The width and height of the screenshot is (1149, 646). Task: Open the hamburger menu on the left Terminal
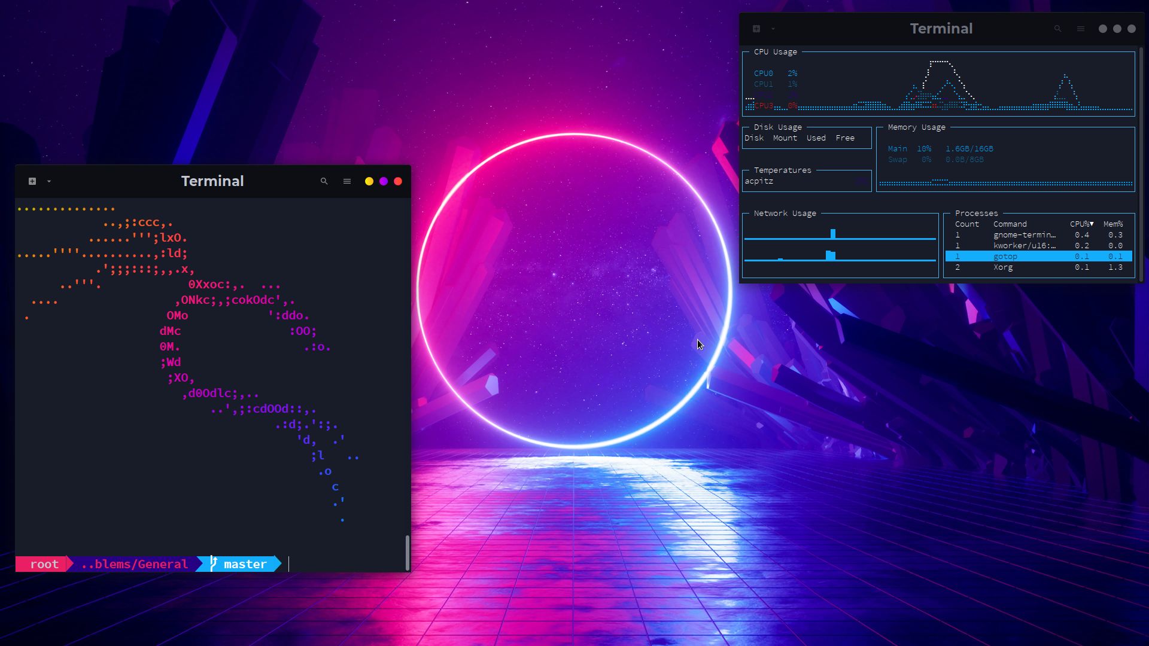[x=346, y=181]
